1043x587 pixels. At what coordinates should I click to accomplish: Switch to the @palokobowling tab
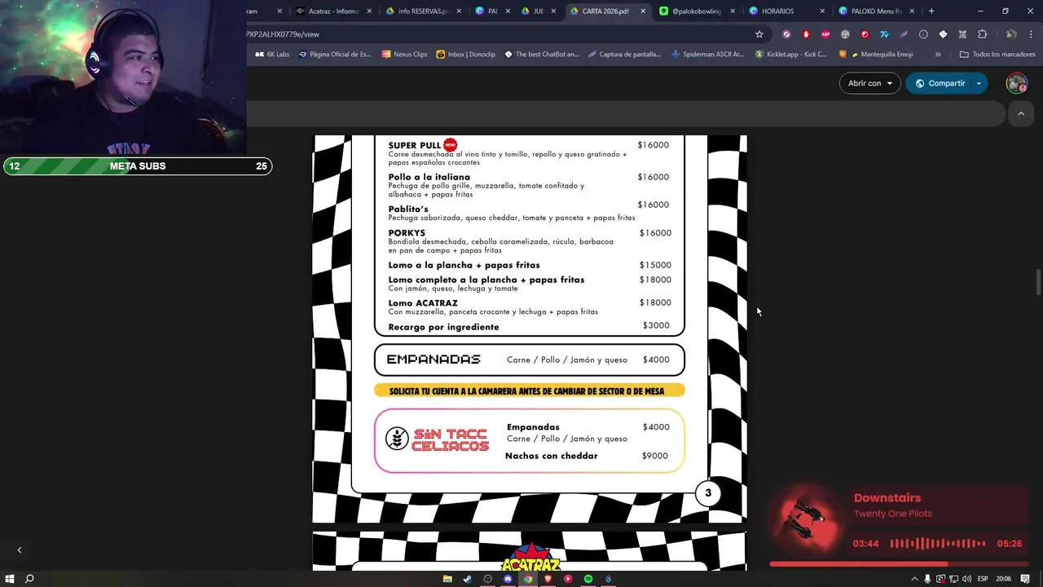(x=697, y=11)
